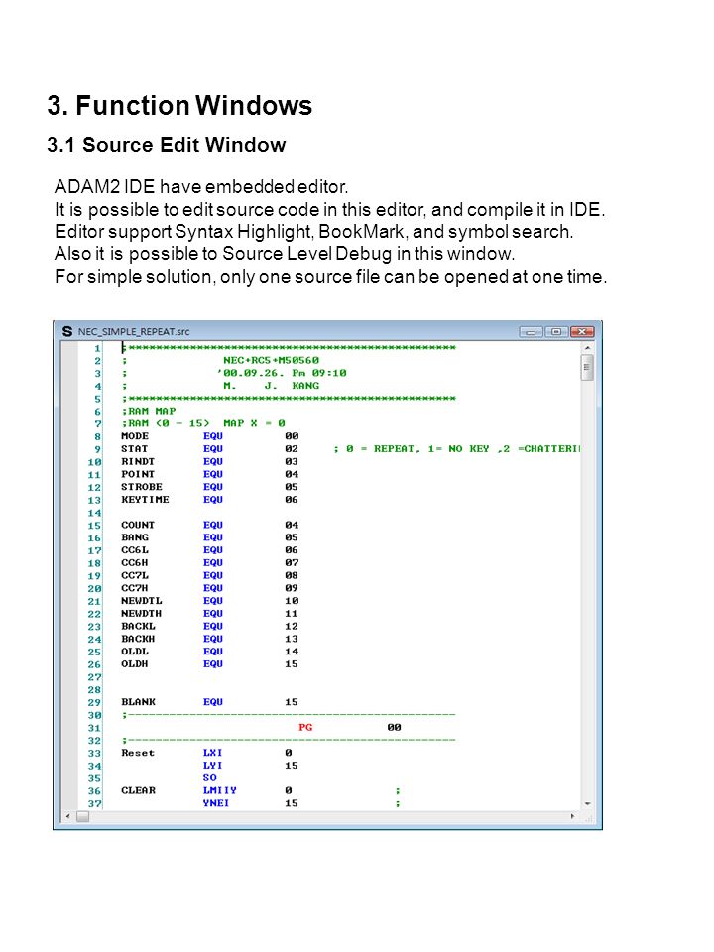Click the red PG directive on line 31
Screen dimensions: 714x952
[305, 727]
